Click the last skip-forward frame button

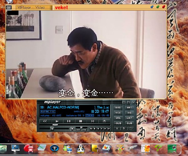pyautogui.click(x=109, y=129)
